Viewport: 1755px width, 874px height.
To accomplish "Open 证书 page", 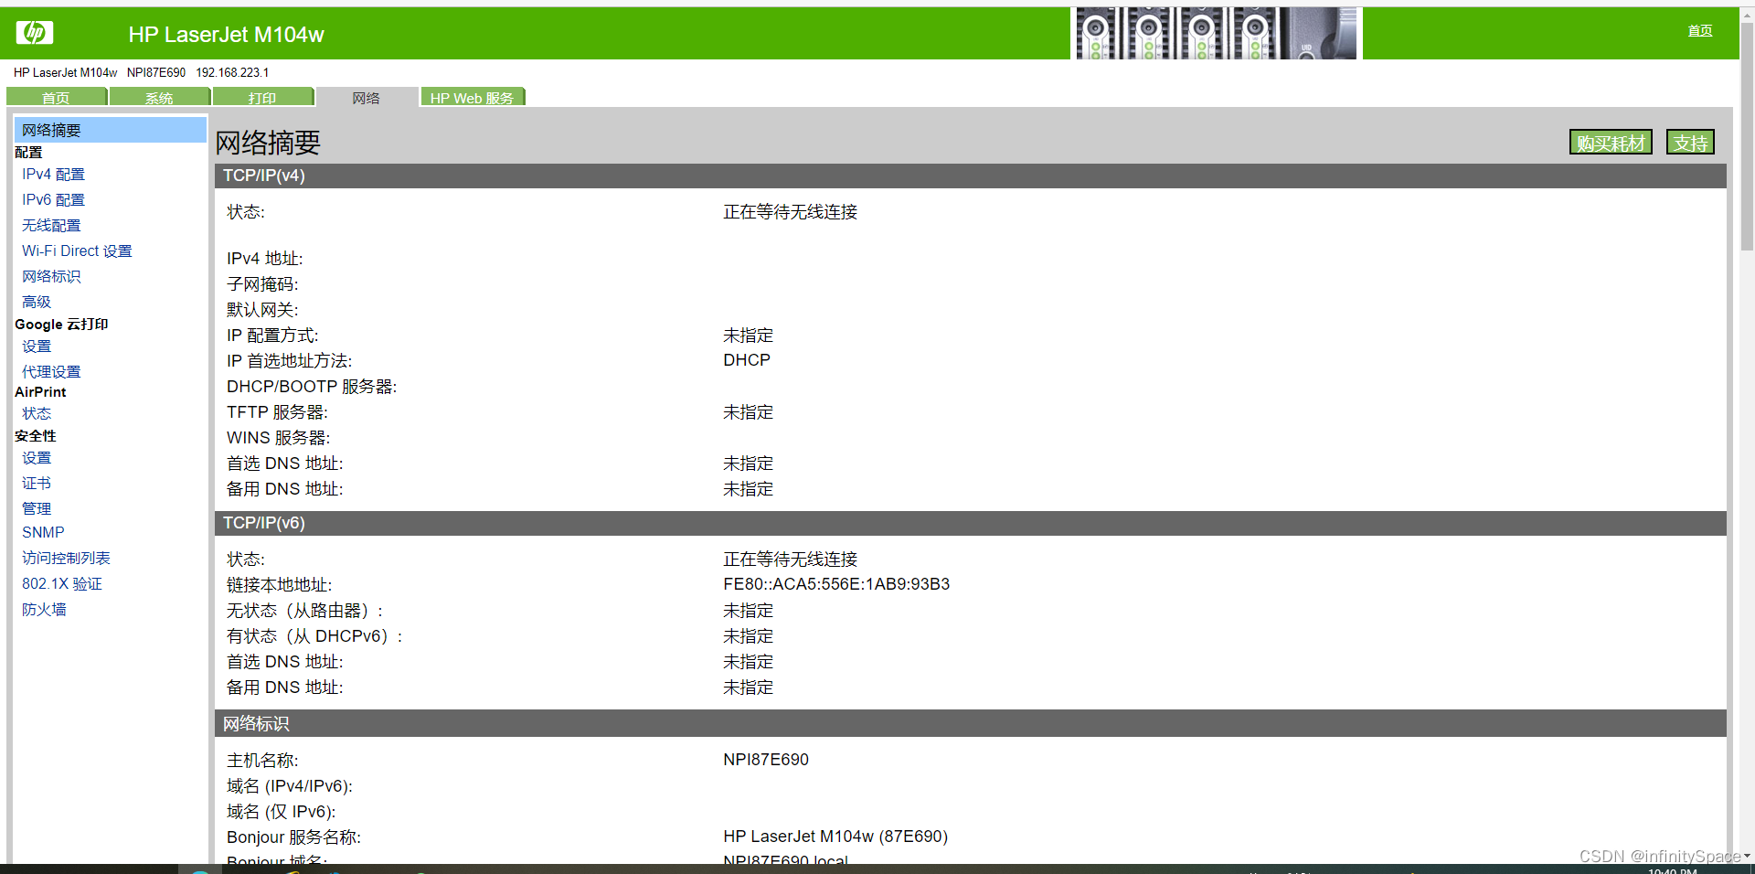I will click(x=37, y=483).
